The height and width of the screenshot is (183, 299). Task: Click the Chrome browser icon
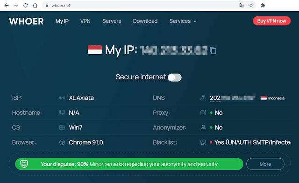point(62,142)
